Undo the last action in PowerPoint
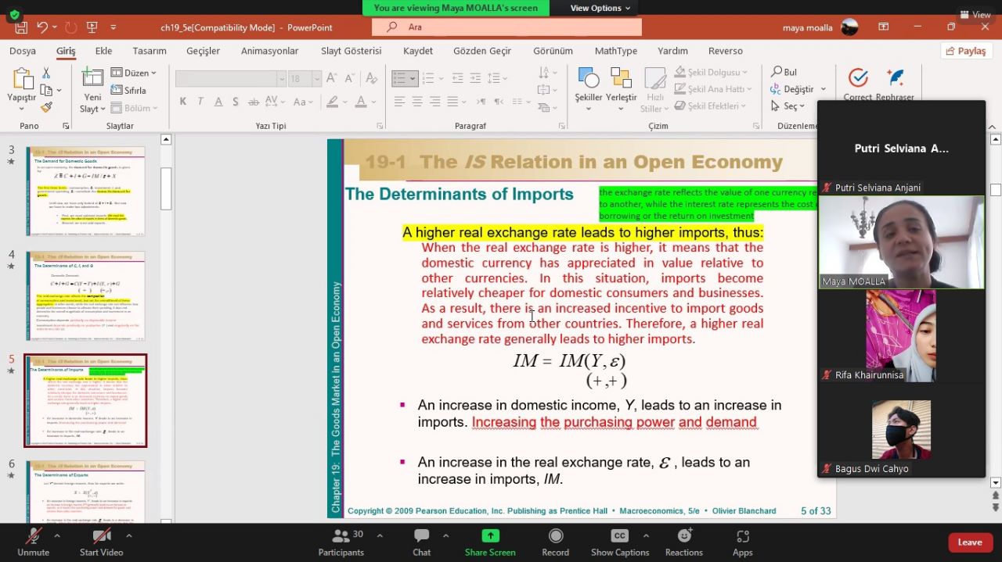Image resolution: width=1002 pixels, height=562 pixels. pos(42,27)
